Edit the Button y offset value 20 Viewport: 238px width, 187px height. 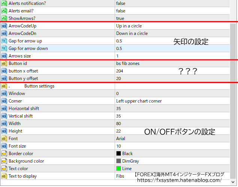tap(172, 78)
